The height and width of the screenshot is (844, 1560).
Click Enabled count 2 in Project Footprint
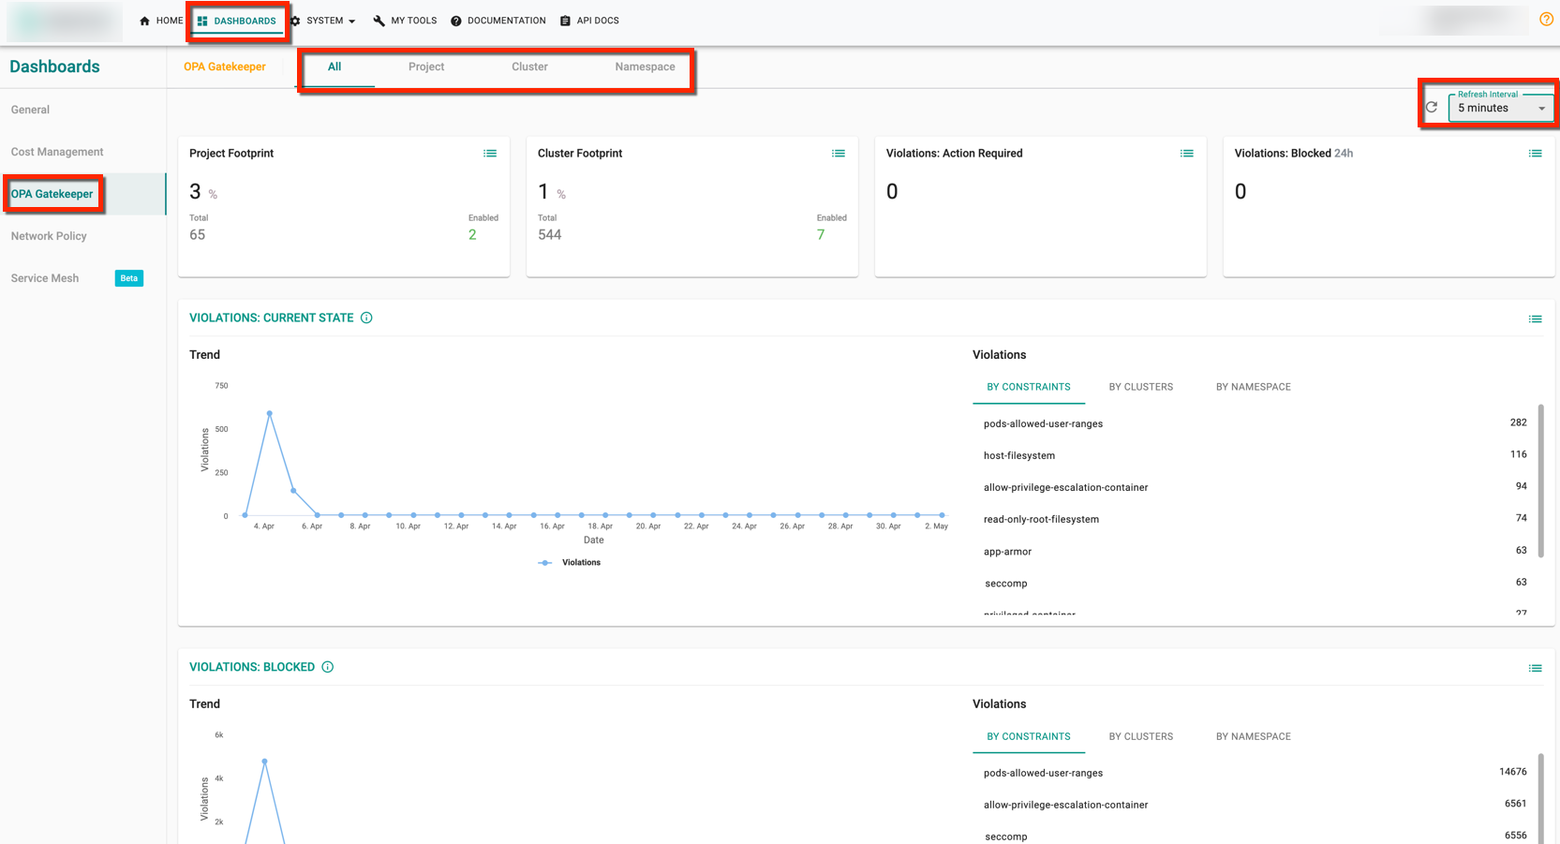[x=472, y=235]
